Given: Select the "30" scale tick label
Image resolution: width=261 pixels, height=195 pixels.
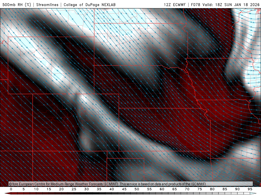Looking at the screenshot, I should point(86,189).
